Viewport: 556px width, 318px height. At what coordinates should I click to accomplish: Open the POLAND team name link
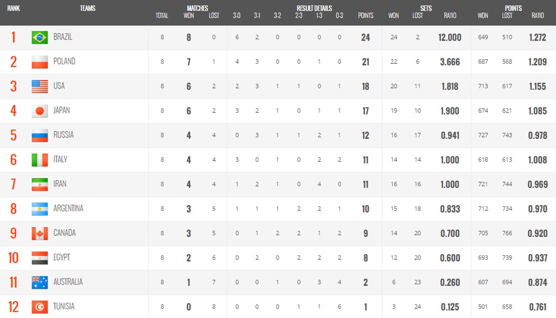click(x=64, y=61)
